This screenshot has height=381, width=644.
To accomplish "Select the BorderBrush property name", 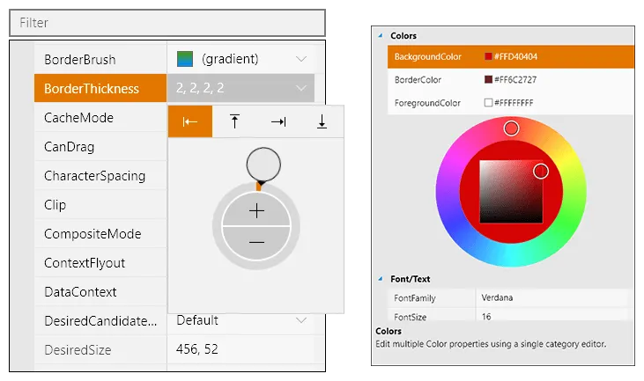I will (79, 60).
